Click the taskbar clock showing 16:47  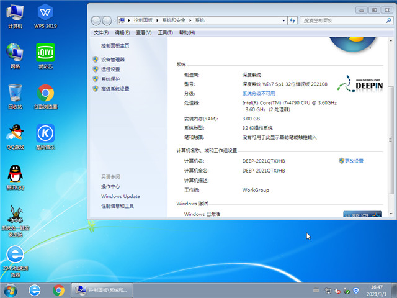(377, 291)
